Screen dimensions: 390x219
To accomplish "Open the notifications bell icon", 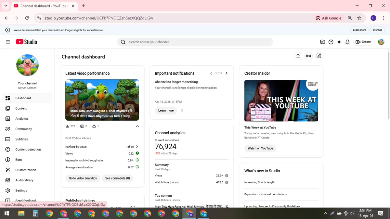I will [x=347, y=42].
